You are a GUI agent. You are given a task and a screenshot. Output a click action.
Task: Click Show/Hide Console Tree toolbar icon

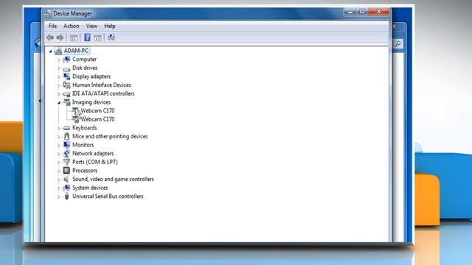pyautogui.click(x=74, y=38)
